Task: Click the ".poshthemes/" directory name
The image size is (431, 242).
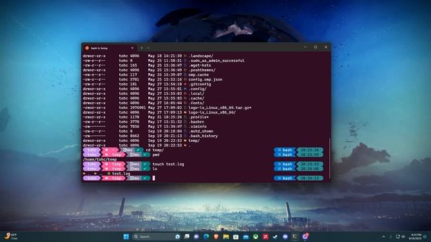Action: pos(202,70)
